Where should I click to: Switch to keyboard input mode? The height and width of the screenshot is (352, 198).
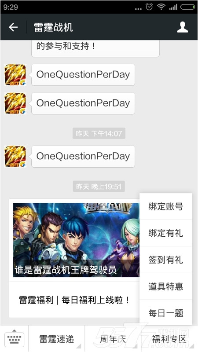(15, 338)
